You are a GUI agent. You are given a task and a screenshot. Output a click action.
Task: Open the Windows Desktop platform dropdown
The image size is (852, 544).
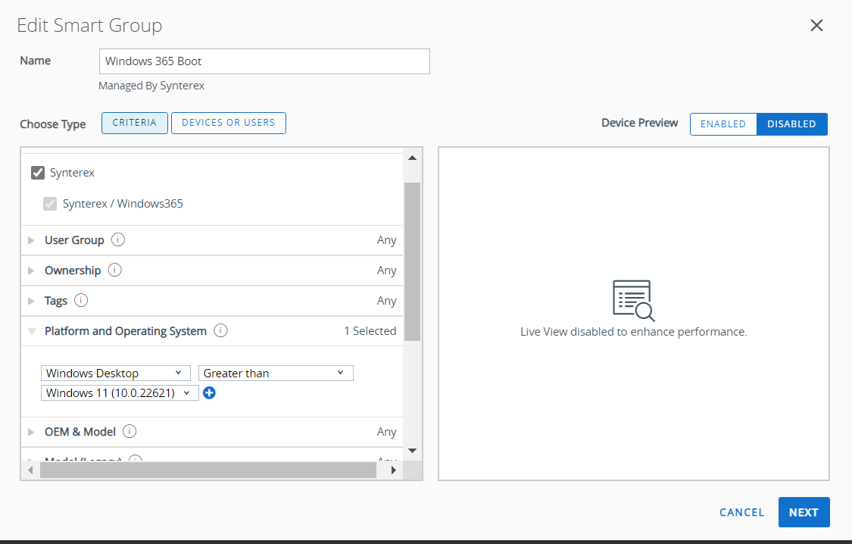(116, 373)
